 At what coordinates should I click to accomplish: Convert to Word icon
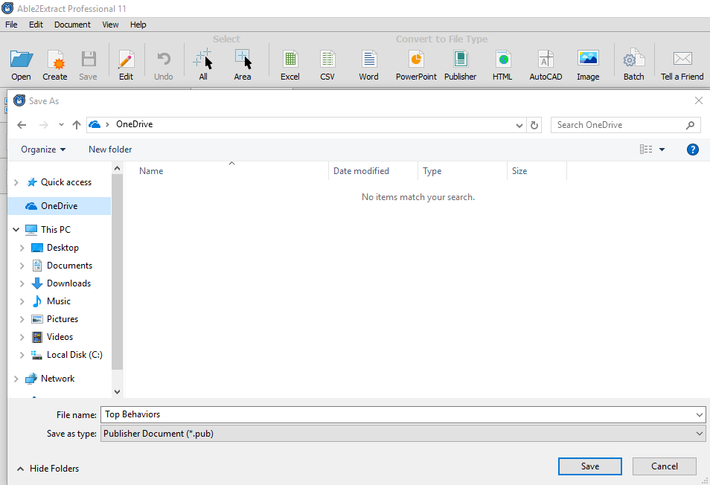point(369,60)
